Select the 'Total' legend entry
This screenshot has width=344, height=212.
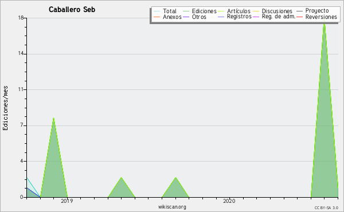point(170,11)
